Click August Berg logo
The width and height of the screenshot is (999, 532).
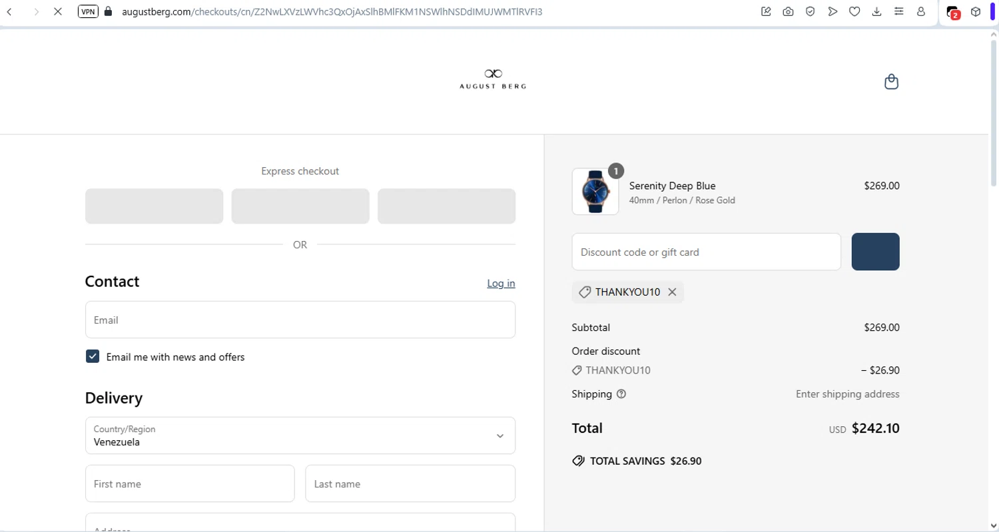tap(493, 79)
